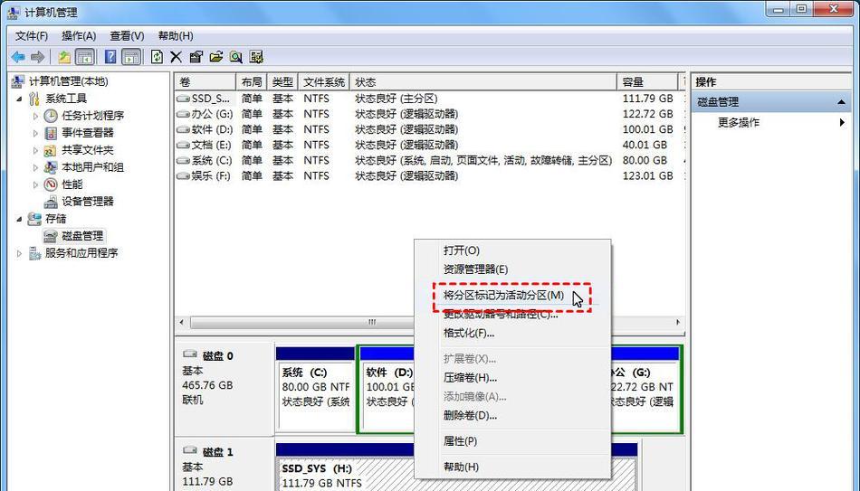The height and width of the screenshot is (491, 860).
Task: Click the Forward arrow toolbar icon
Action: click(37, 57)
